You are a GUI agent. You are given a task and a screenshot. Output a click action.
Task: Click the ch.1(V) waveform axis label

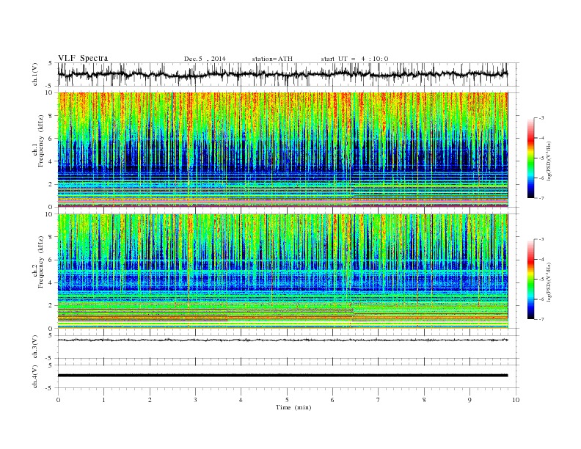pyautogui.click(x=35, y=75)
